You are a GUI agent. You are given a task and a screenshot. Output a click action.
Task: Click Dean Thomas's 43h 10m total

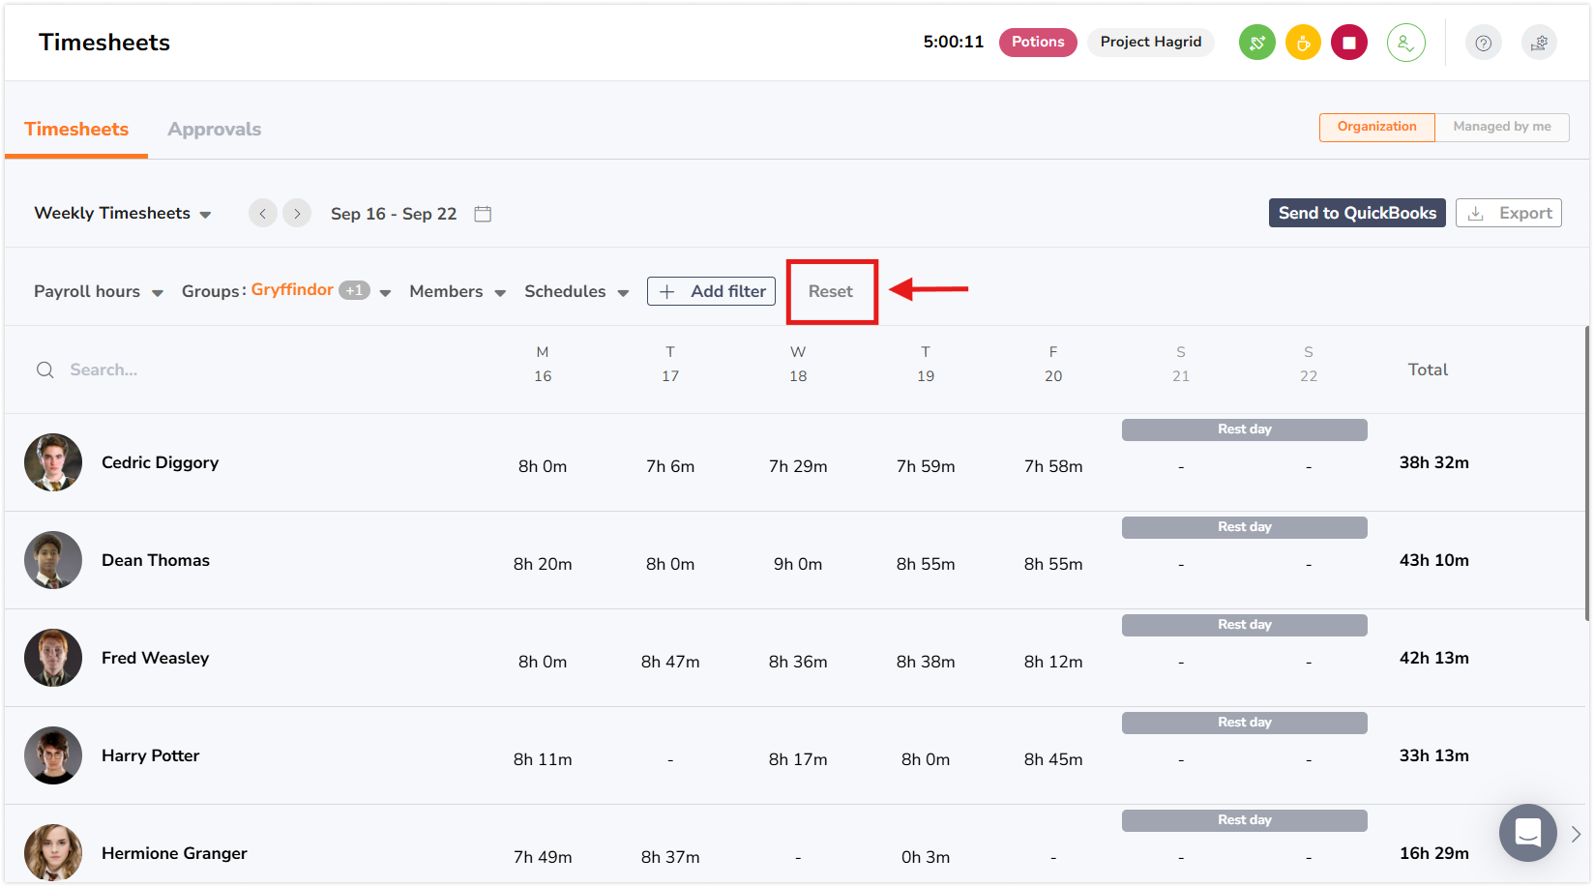point(1434,560)
